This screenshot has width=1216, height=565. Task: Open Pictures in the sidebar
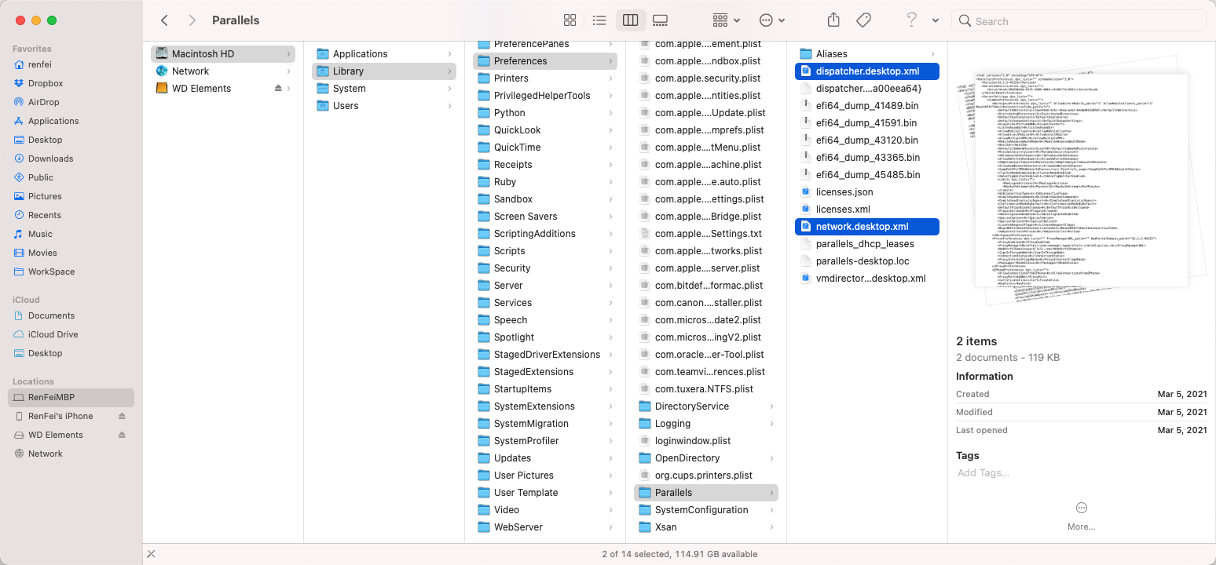(71, 196)
